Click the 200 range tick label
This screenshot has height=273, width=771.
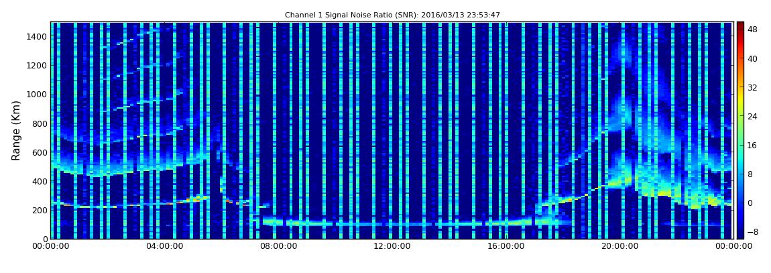tap(40, 210)
